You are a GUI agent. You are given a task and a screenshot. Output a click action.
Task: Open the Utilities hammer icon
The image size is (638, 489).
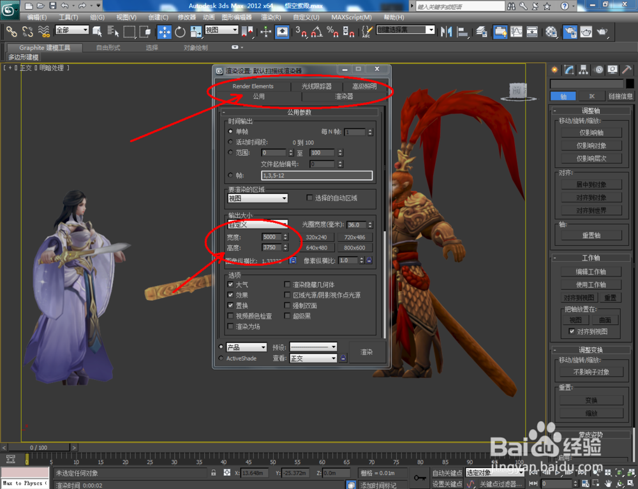click(627, 70)
